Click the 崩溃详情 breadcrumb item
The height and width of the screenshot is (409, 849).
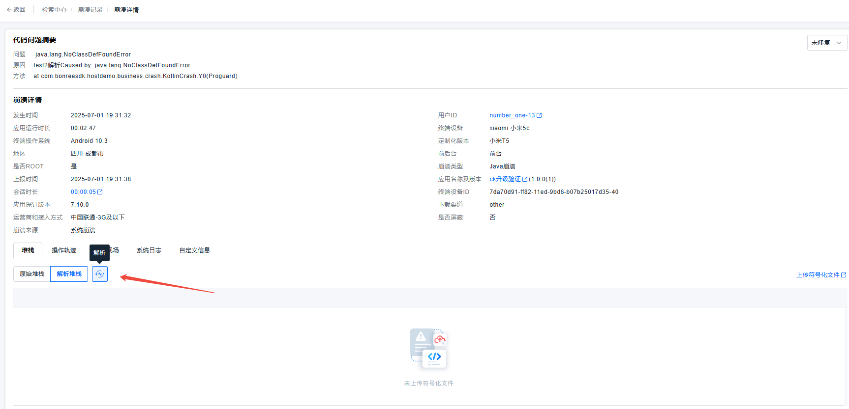126,10
